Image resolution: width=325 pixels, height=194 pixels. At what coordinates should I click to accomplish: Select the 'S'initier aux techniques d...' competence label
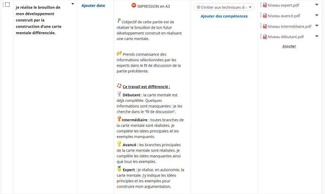click(224, 7)
